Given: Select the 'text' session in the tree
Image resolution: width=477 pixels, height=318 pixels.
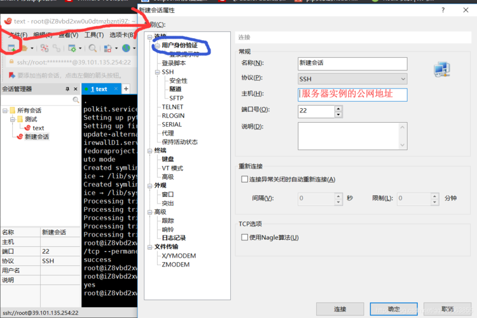Looking at the screenshot, I should [x=38, y=128].
